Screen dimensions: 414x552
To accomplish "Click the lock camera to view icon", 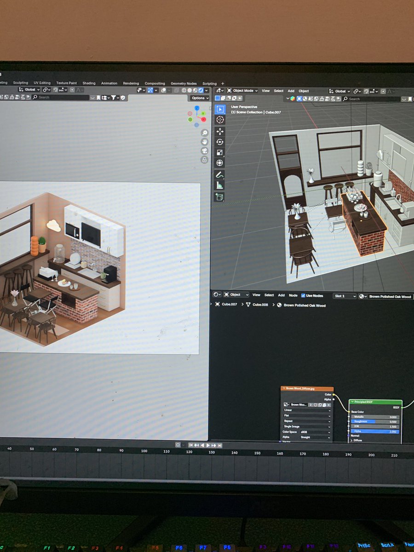I will pyautogui.click(x=204, y=160).
